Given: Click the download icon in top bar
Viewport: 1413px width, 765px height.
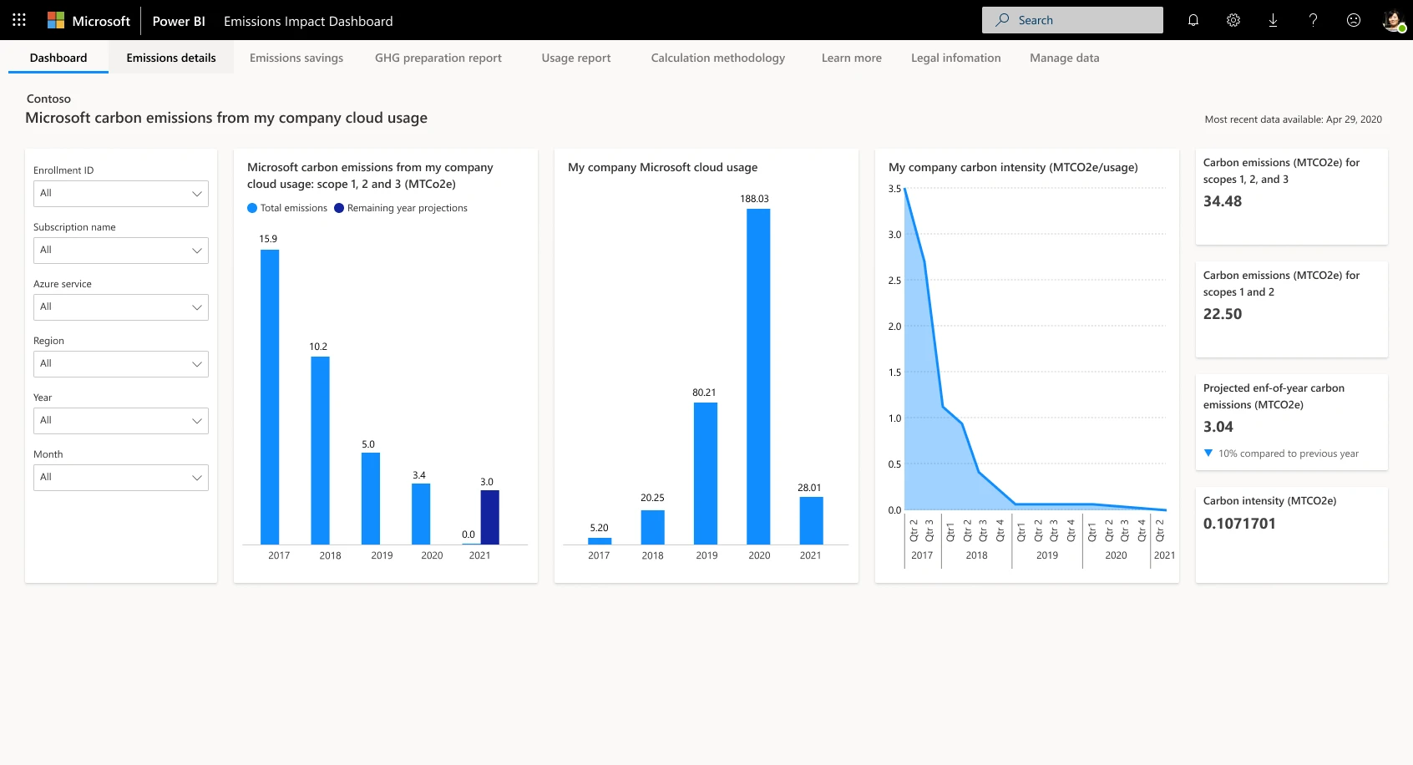Looking at the screenshot, I should 1273,20.
